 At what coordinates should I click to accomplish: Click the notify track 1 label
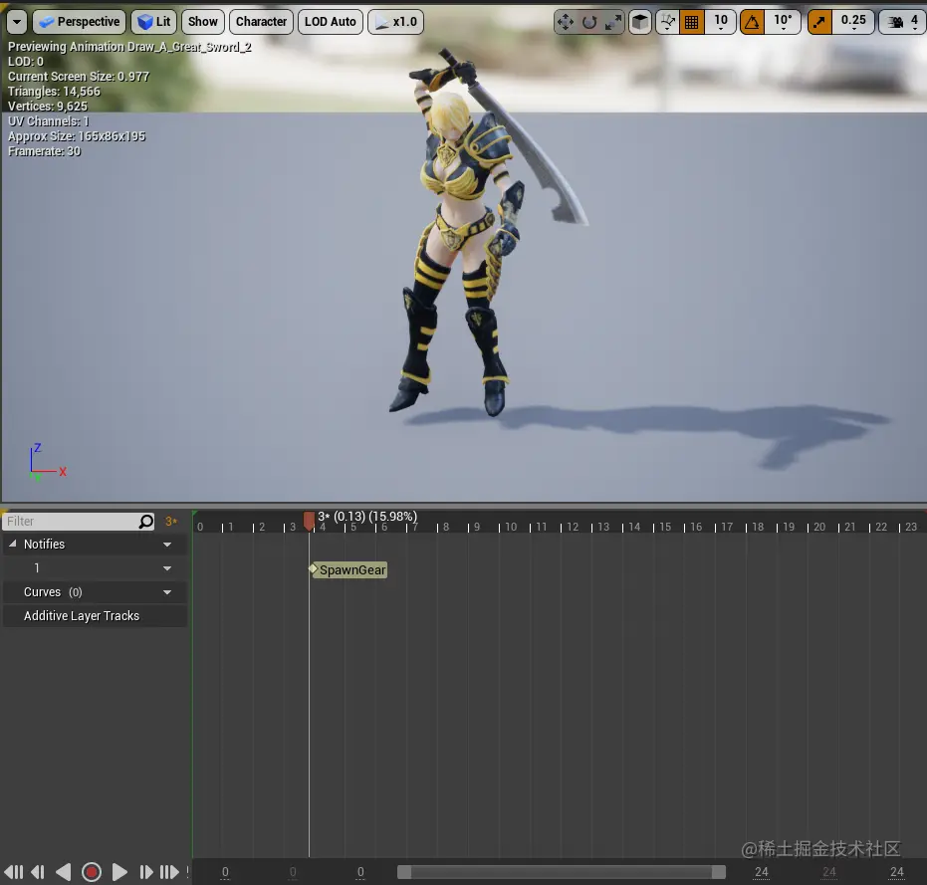[x=37, y=568]
